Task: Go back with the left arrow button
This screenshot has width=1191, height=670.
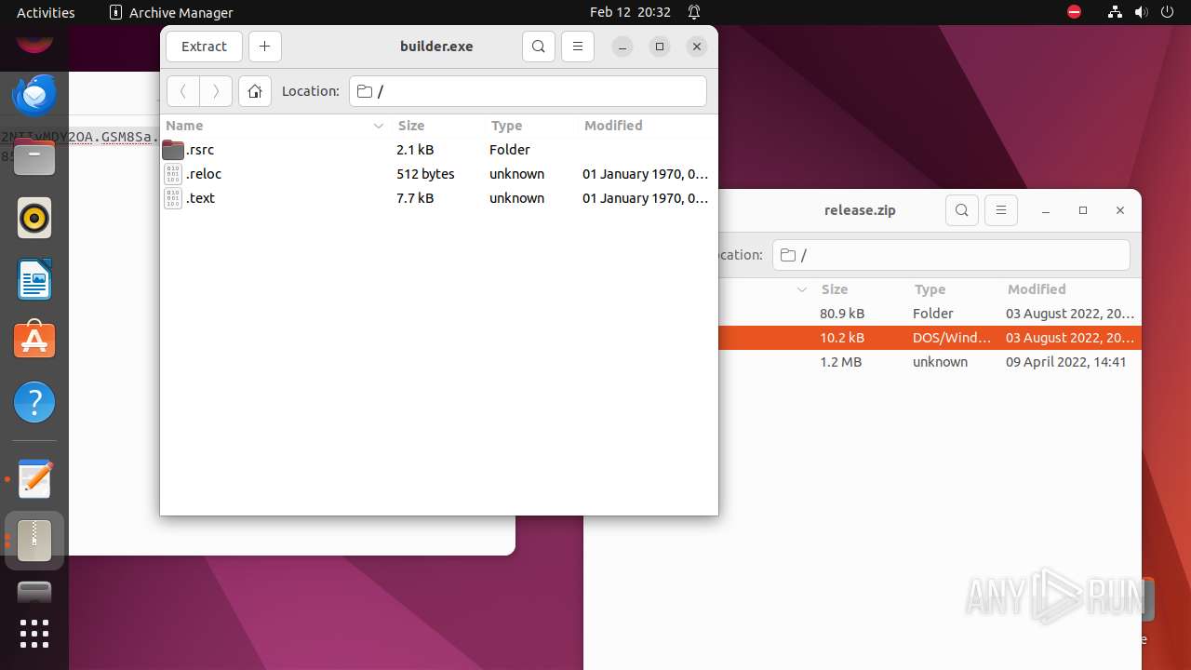Action: click(183, 91)
